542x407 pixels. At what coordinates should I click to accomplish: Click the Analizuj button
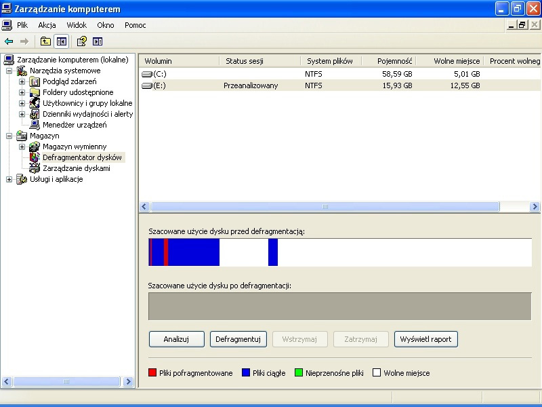coord(177,339)
